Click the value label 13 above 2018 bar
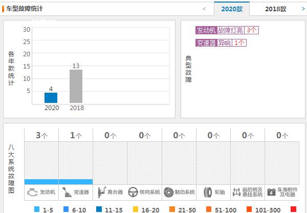The height and width of the screenshot is (213, 307). click(76, 66)
